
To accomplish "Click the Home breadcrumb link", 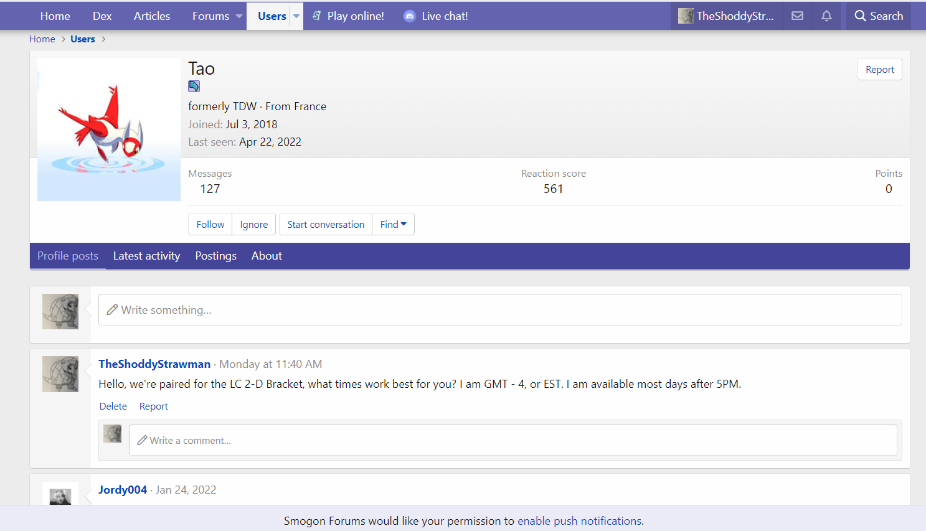I will (42, 39).
